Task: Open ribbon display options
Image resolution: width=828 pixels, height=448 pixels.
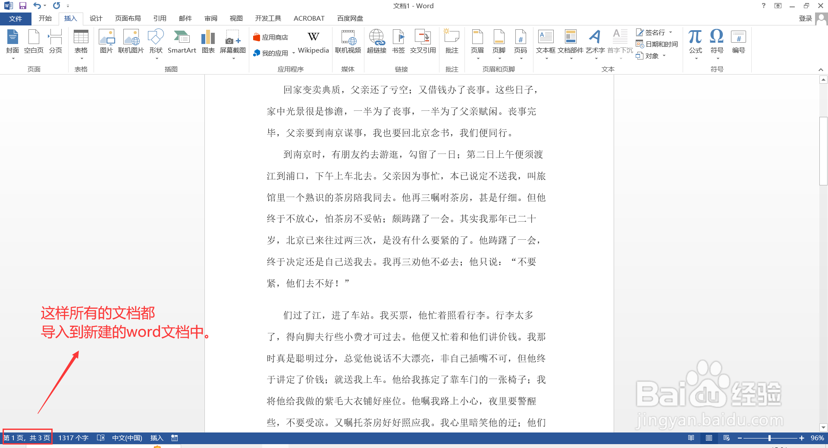Action: click(778, 6)
